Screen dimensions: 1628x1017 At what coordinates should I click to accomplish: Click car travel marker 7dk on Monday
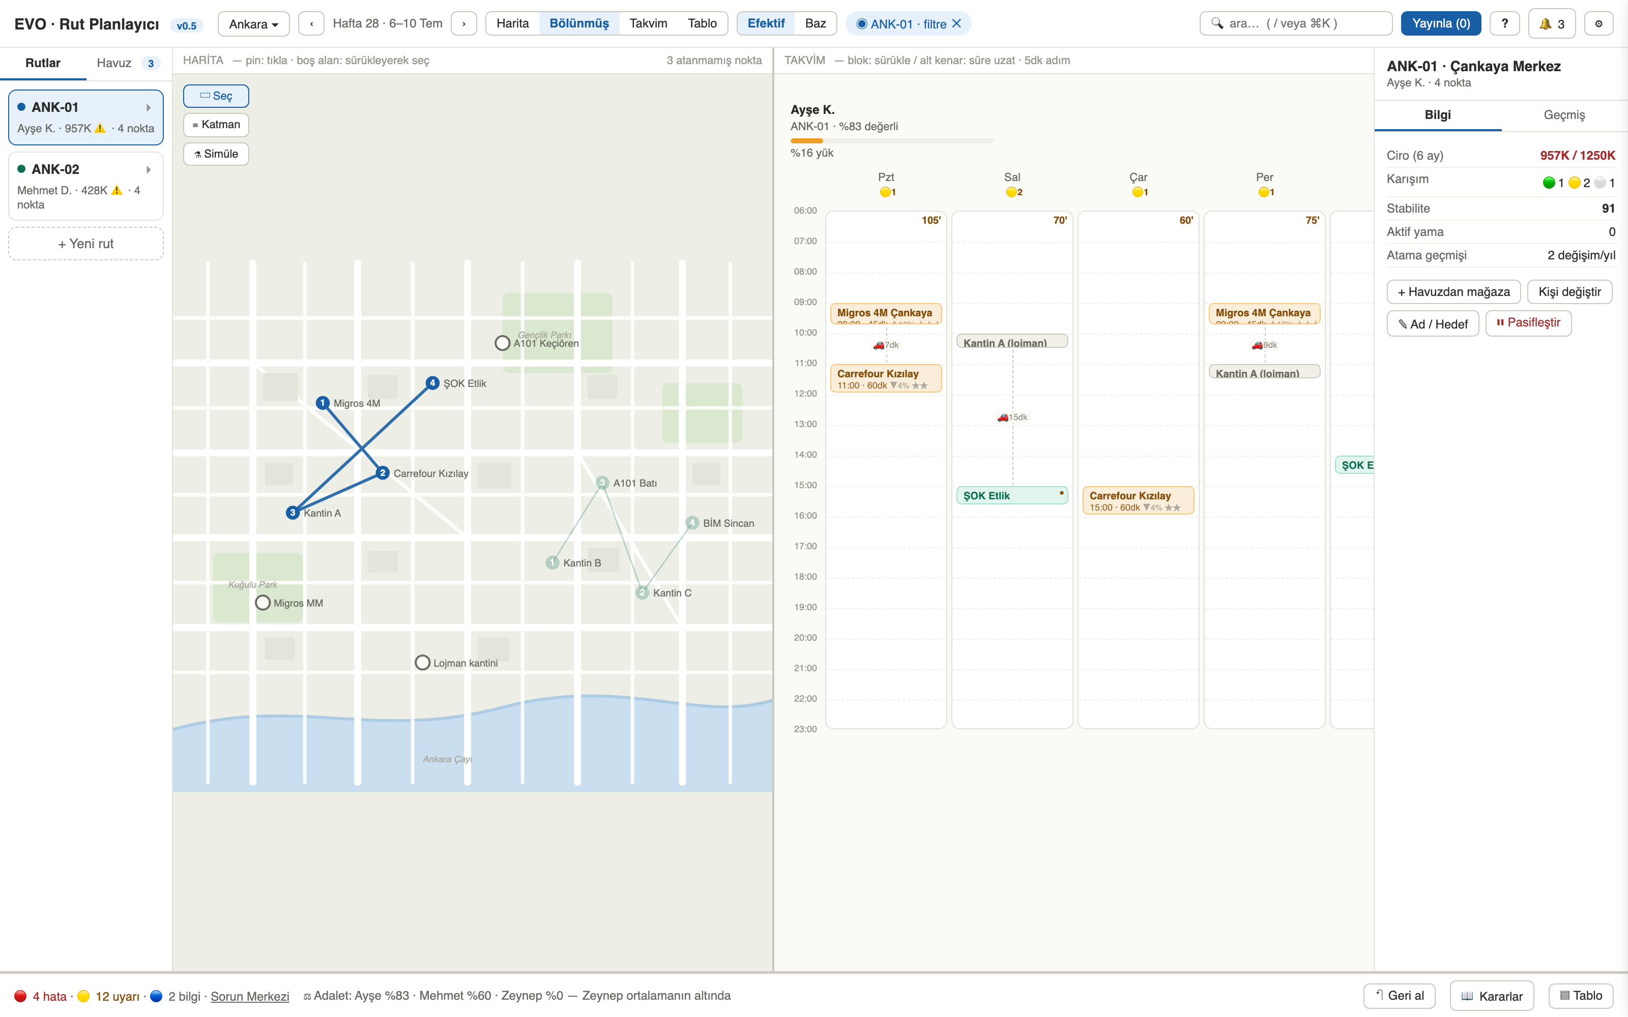(x=885, y=345)
